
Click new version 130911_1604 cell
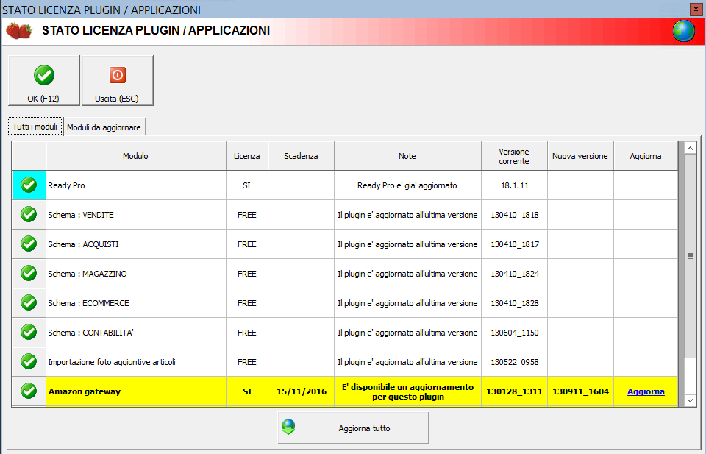[x=581, y=391]
